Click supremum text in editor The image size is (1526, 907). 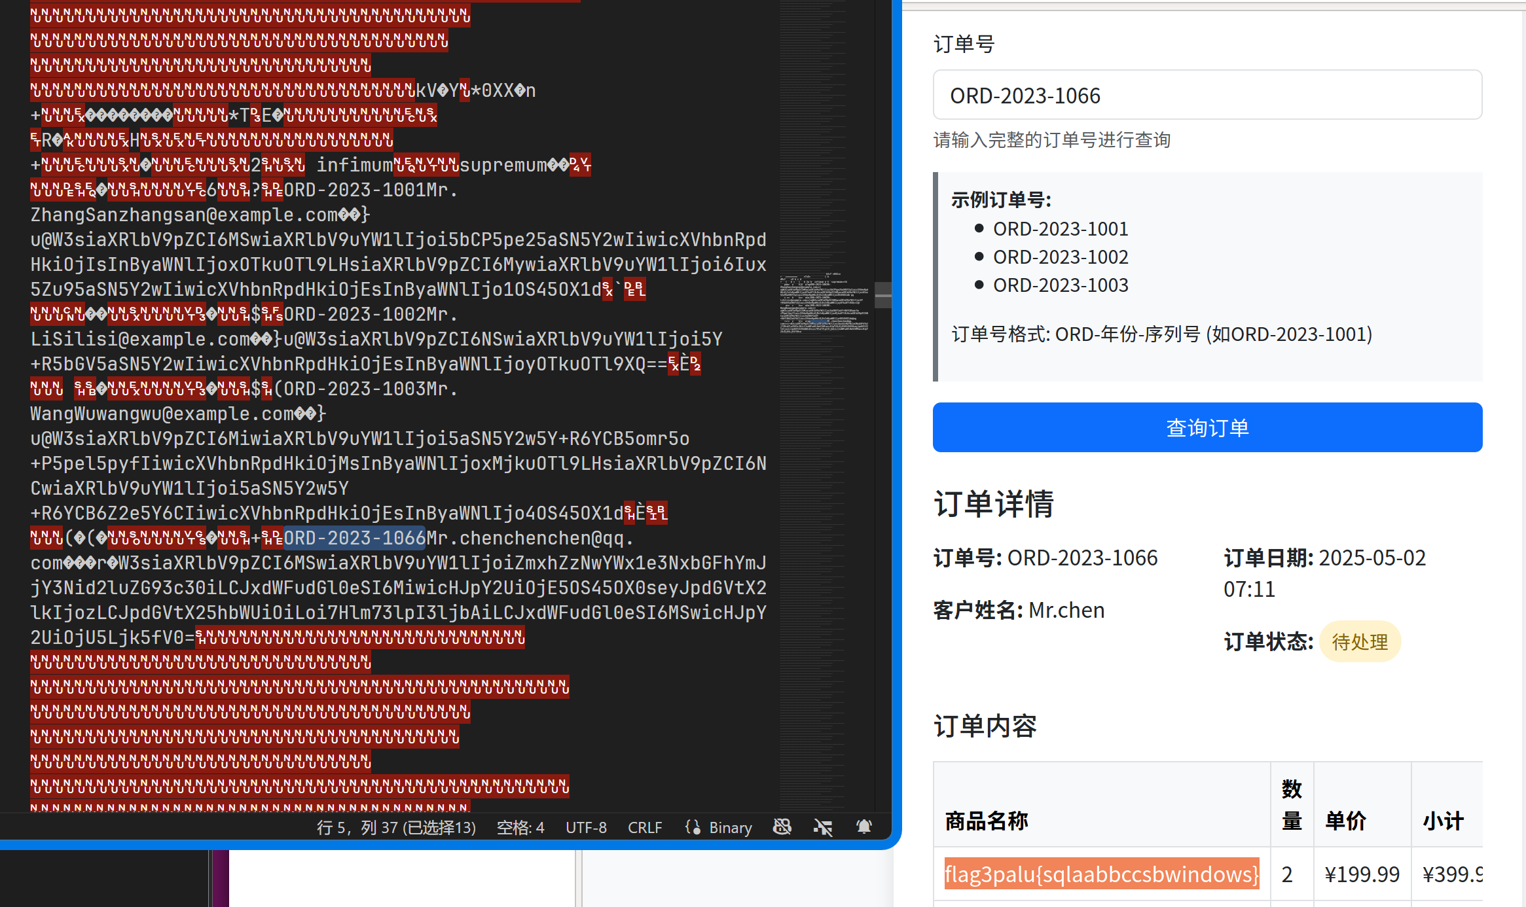click(503, 165)
